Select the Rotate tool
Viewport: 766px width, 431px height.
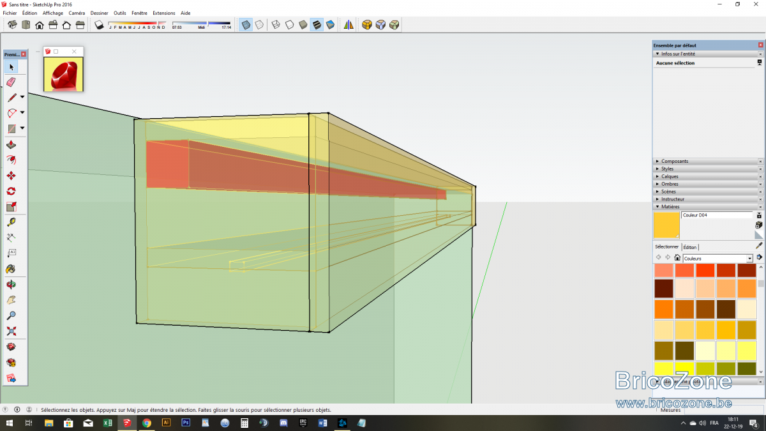click(x=11, y=191)
